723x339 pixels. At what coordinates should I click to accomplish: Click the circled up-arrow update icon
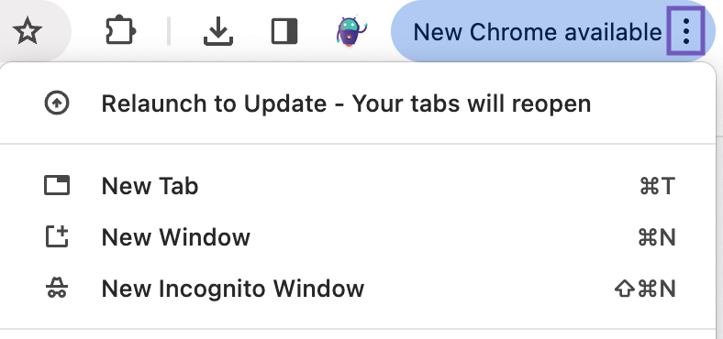(57, 103)
